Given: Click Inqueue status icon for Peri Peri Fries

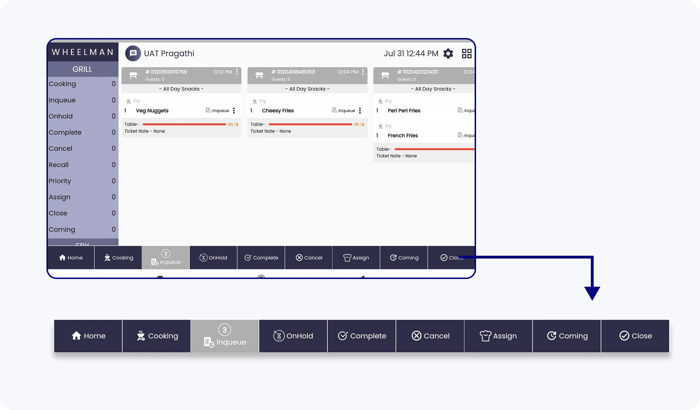Looking at the screenshot, I should (x=460, y=111).
